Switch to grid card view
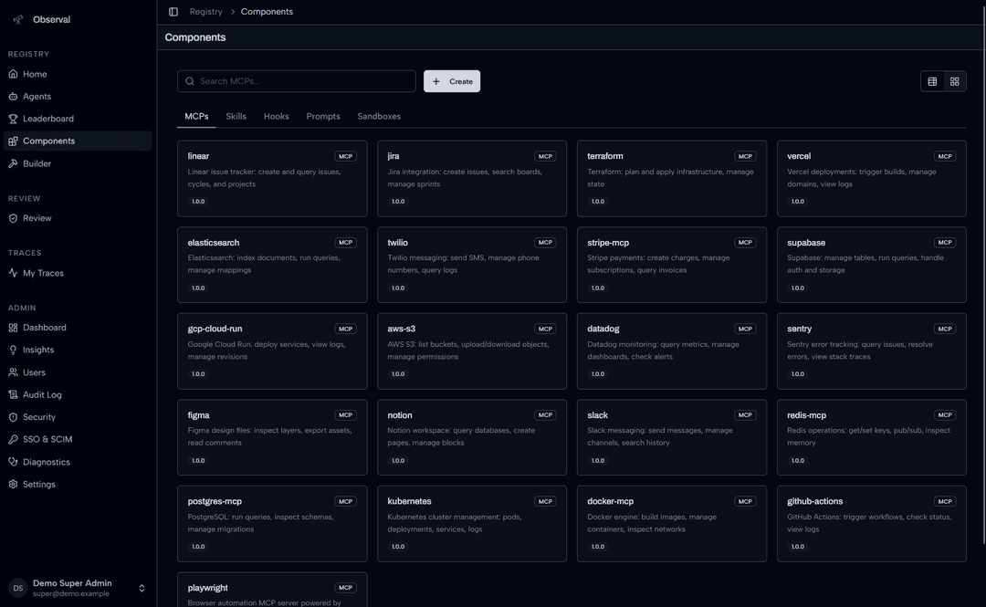Image resolution: width=986 pixels, height=607 pixels. (x=955, y=81)
